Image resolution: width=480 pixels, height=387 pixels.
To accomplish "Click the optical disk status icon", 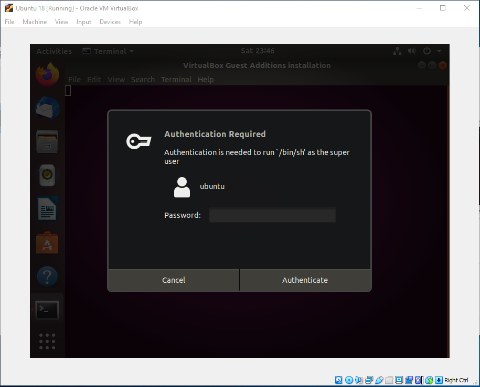I will tap(349, 380).
